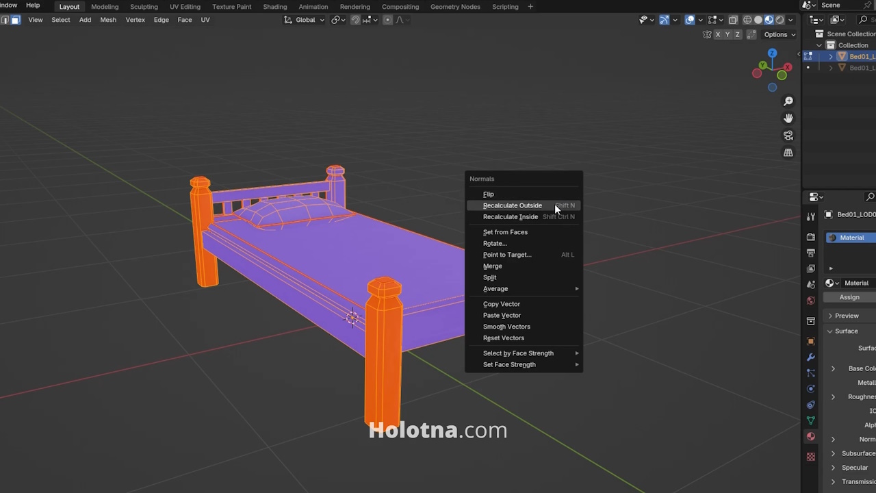876x493 pixels.
Task: Select solid viewport shading
Action: click(758, 20)
